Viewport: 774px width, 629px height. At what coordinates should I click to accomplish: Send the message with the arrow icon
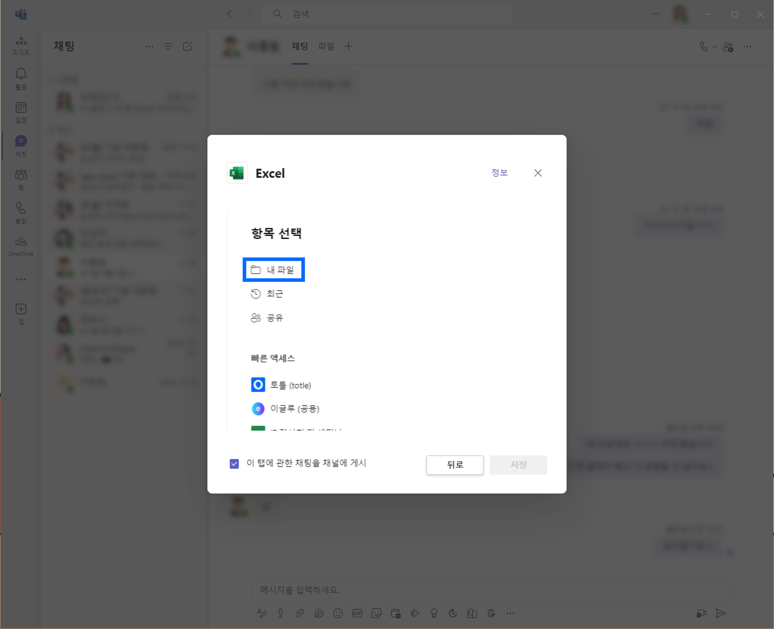720,613
